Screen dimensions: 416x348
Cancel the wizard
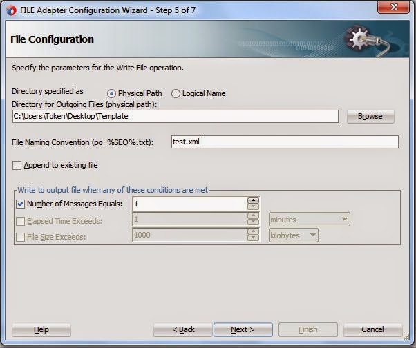coord(372,330)
